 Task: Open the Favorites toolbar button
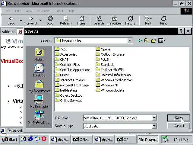pyautogui.click(x=115, y=21)
